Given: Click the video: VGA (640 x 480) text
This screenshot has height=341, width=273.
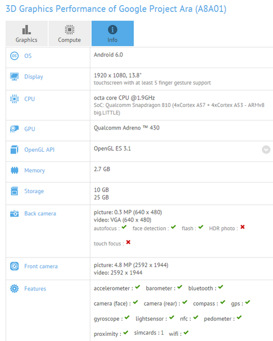Looking at the screenshot, I should click(123, 220).
